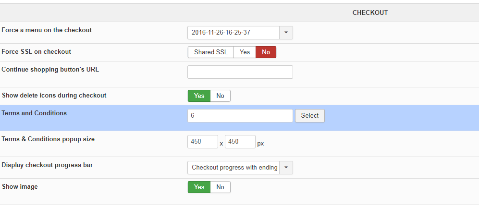Set Force SSL on checkout to Yes
Screen dimensions: 479x207
pos(245,52)
